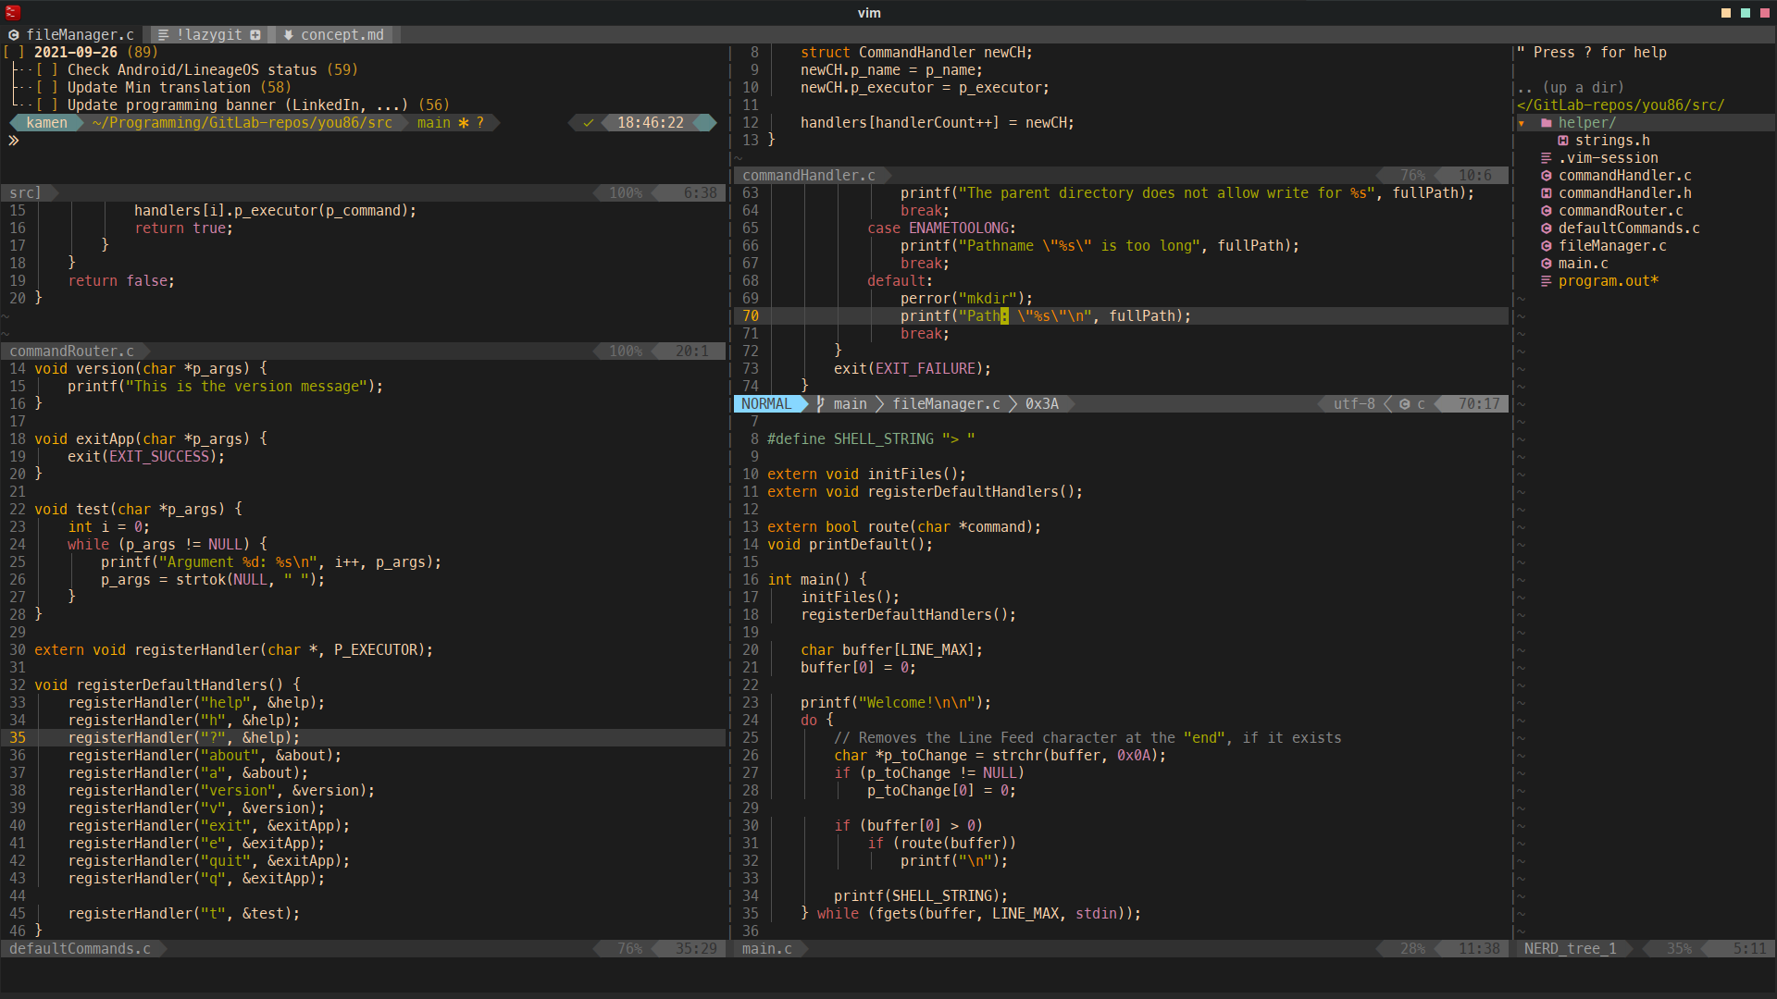Collapse the helper/ directory arrow
The image size is (1777, 999).
pyautogui.click(x=1522, y=123)
